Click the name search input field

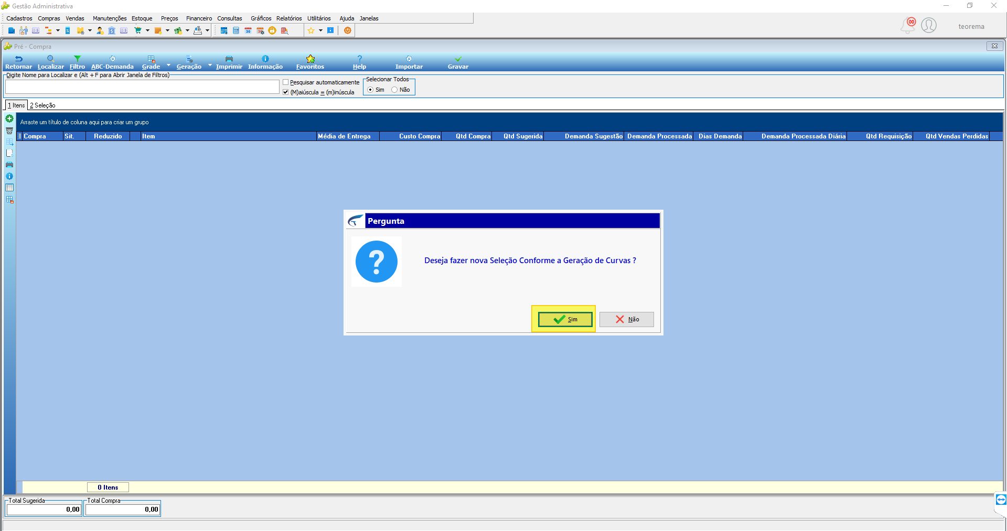point(142,87)
